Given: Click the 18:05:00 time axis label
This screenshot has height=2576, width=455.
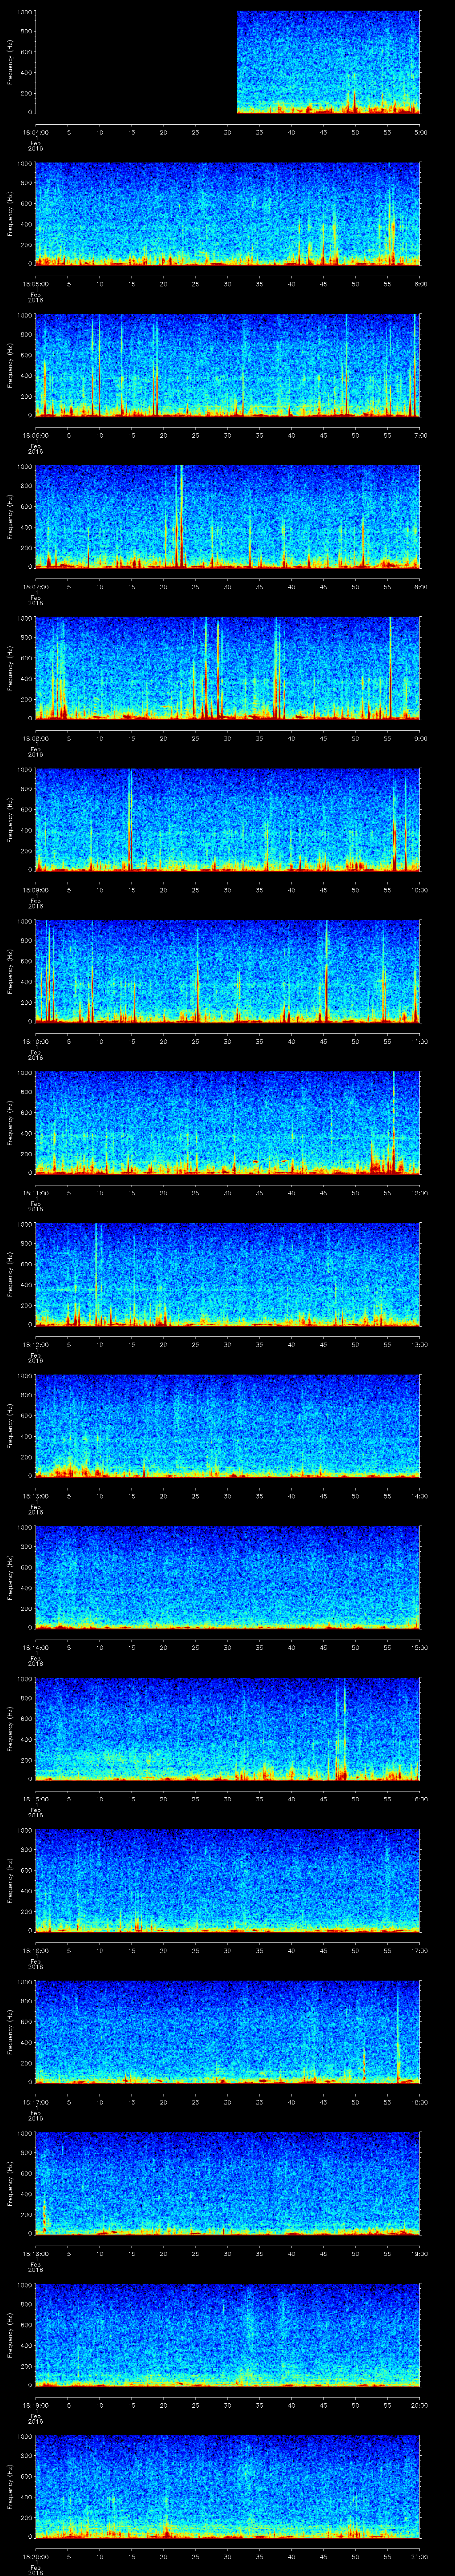Looking at the screenshot, I should (x=35, y=283).
